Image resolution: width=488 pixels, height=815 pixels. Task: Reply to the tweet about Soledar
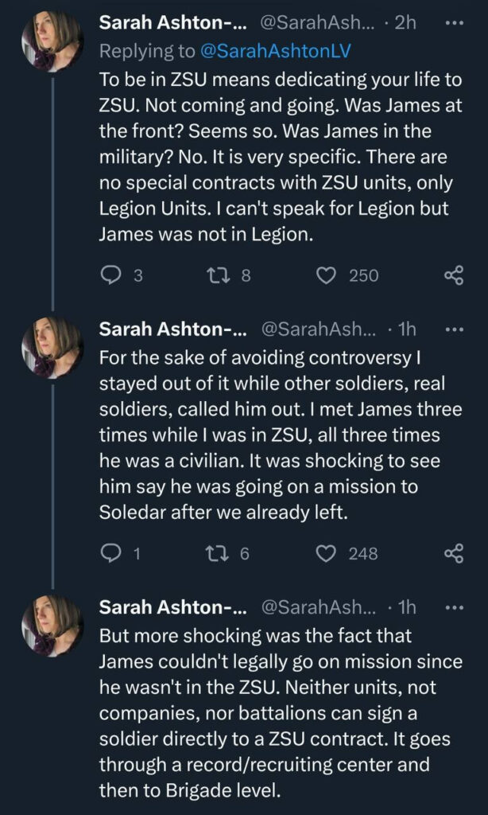[x=110, y=553]
